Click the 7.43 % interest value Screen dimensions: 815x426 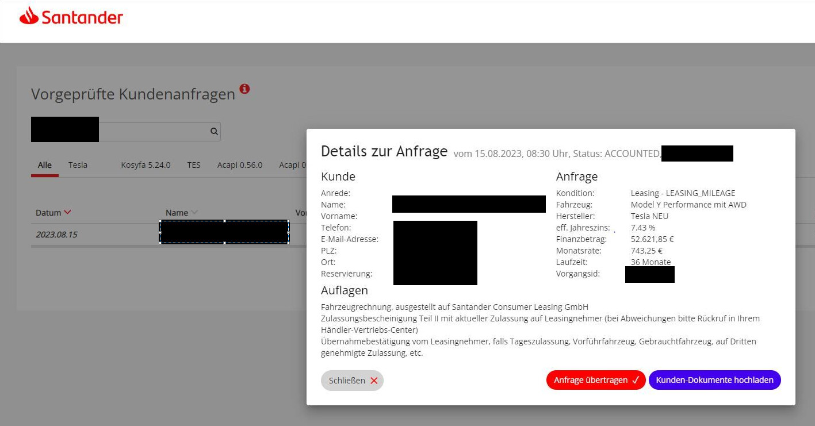643,228
